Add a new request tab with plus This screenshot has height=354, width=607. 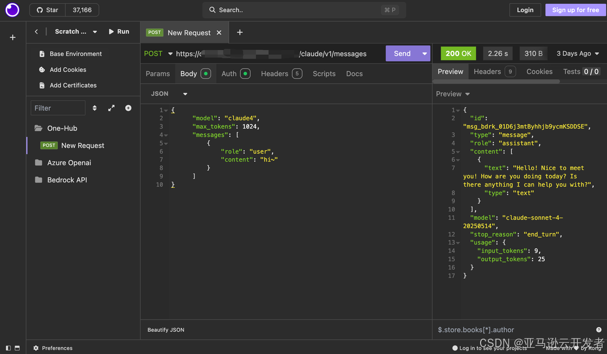240,32
